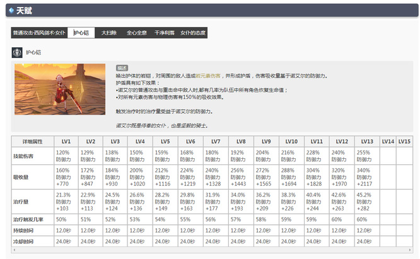Click the 天赋 section header title

coord(24,11)
